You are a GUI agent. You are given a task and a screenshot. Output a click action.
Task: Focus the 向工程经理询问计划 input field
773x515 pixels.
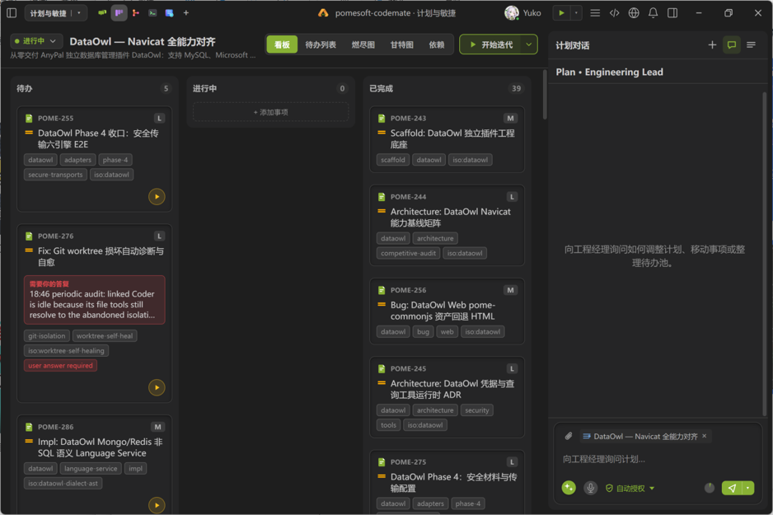tap(658, 459)
